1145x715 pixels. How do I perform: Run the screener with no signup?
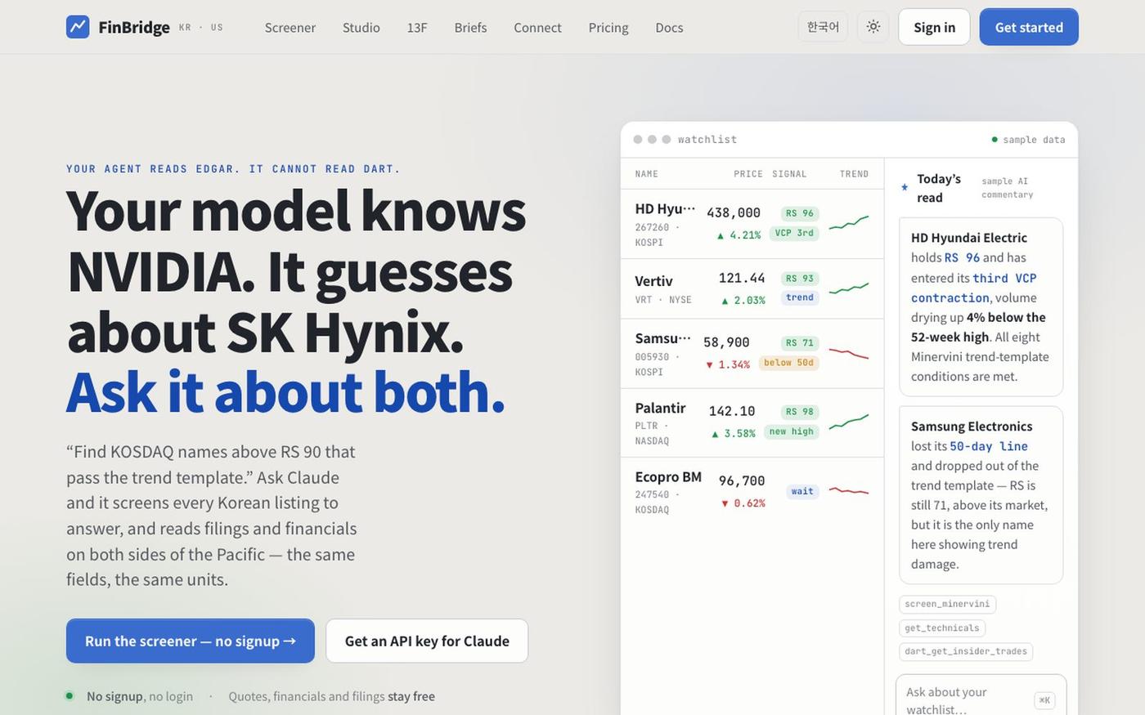[x=191, y=641]
